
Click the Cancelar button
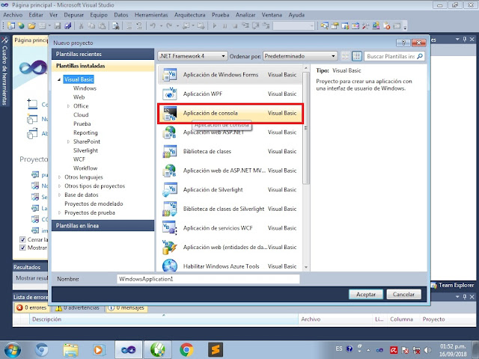403,294
